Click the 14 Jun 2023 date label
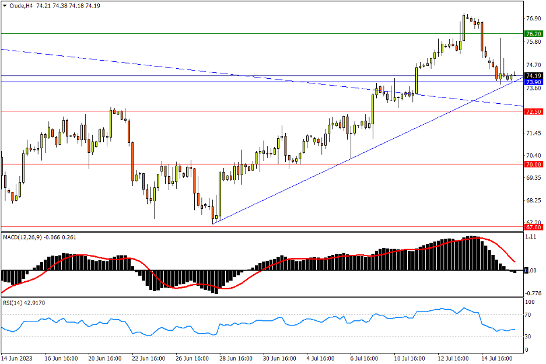Viewport: 546px width, 364px height. 17,358
